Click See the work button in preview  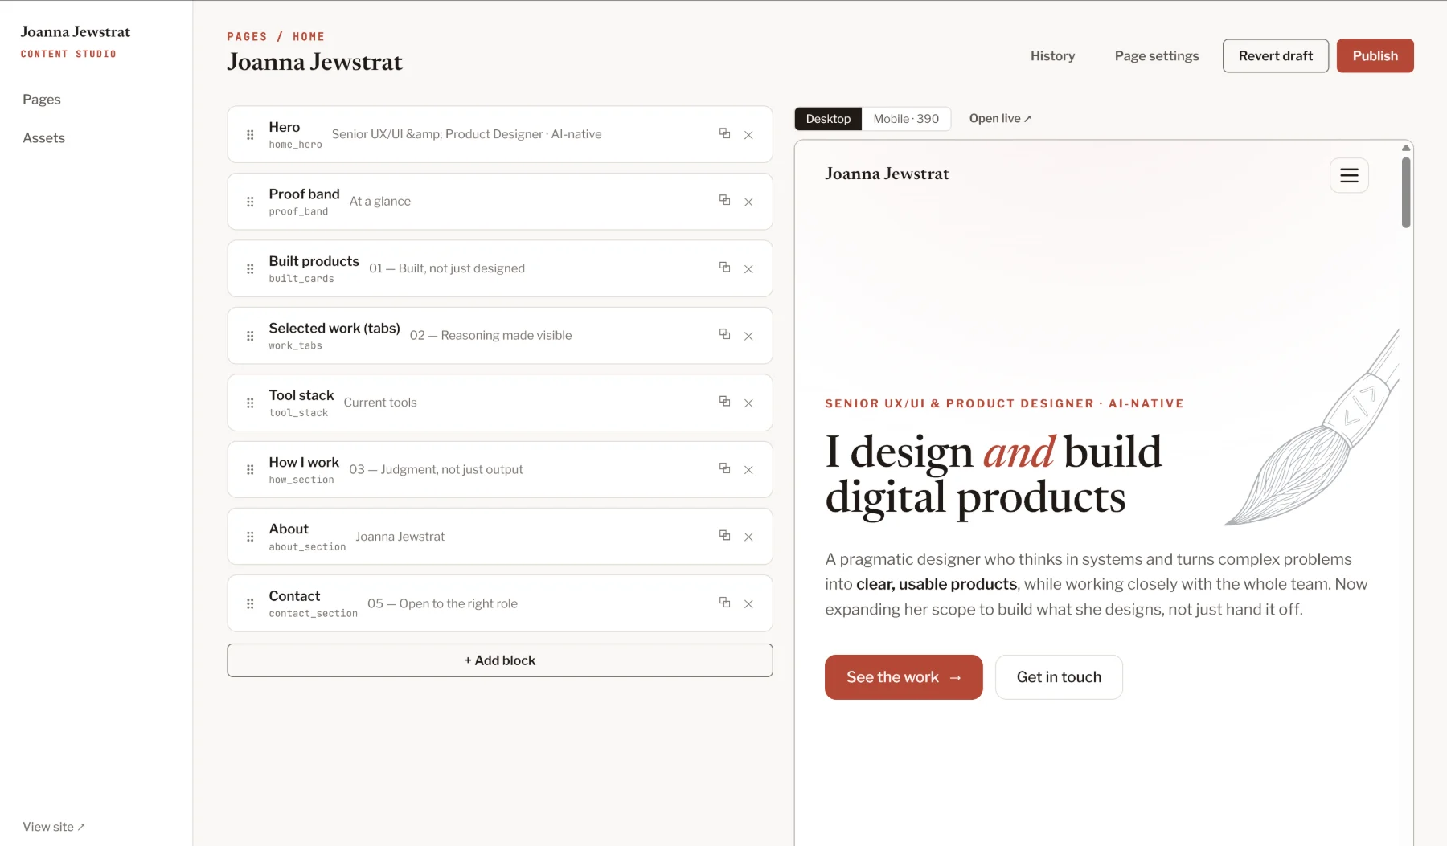click(904, 677)
